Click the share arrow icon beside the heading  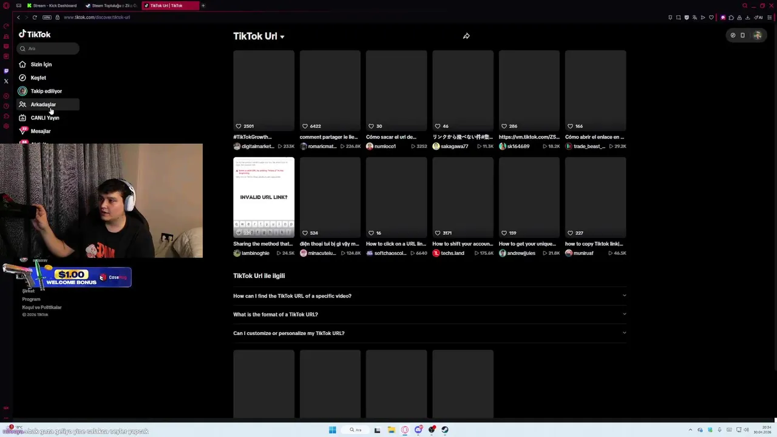(x=466, y=36)
